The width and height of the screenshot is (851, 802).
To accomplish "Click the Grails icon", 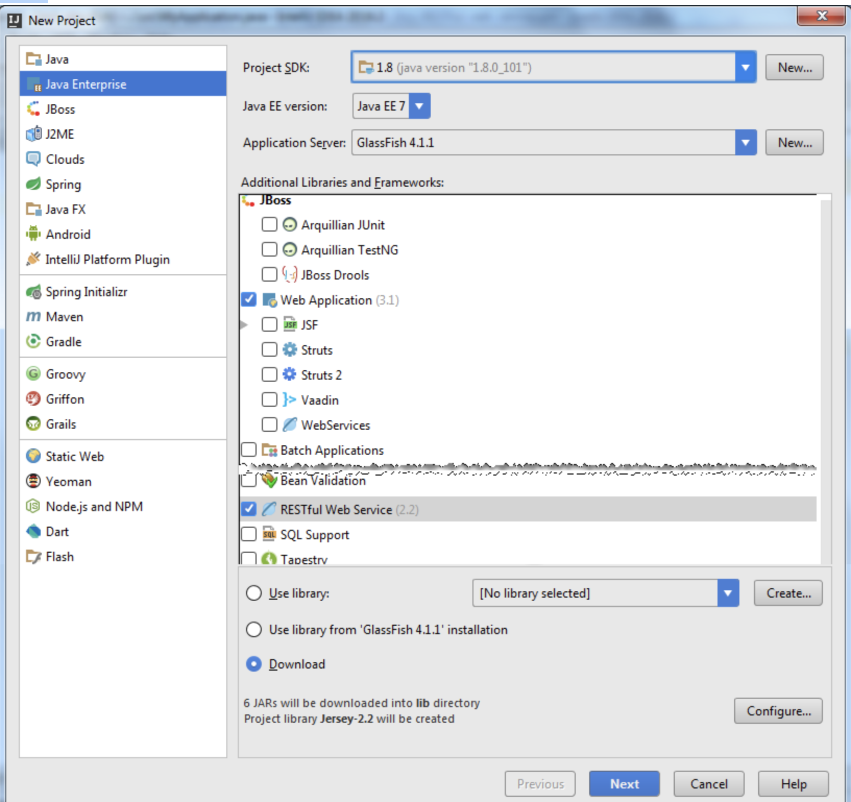I will click(34, 424).
